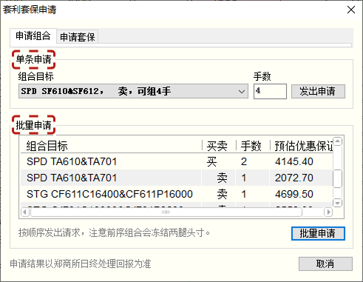Sort by the 手数 column header in list
The height and width of the screenshot is (282, 363).
253,146
